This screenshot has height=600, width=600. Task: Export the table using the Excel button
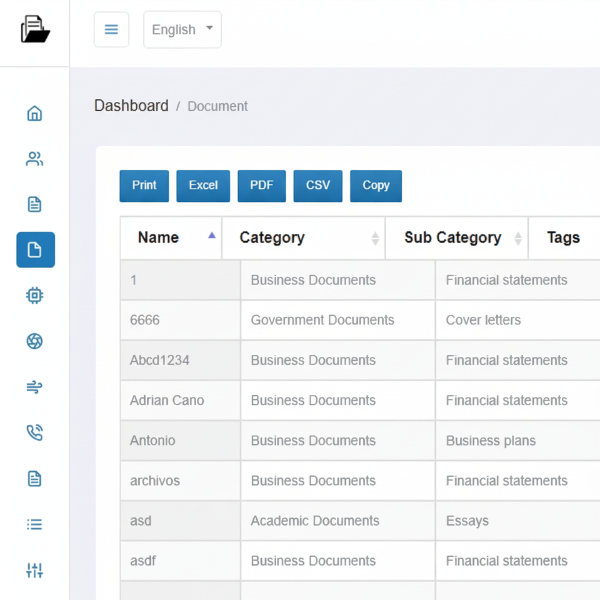click(203, 186)
